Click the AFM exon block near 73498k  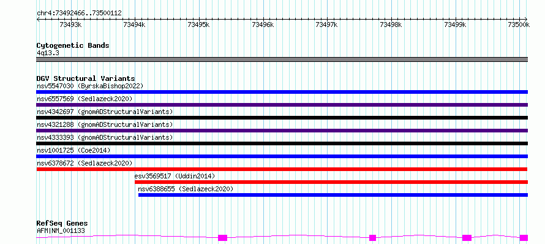pyautogui.click(x=372, y=238)
